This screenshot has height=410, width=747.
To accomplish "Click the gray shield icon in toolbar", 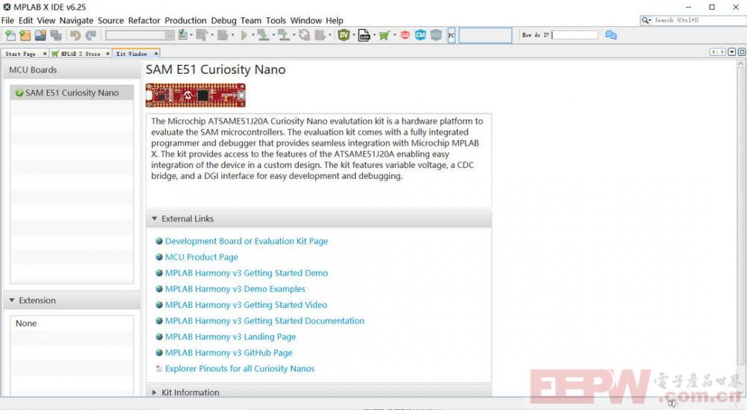I will point(436,35).
